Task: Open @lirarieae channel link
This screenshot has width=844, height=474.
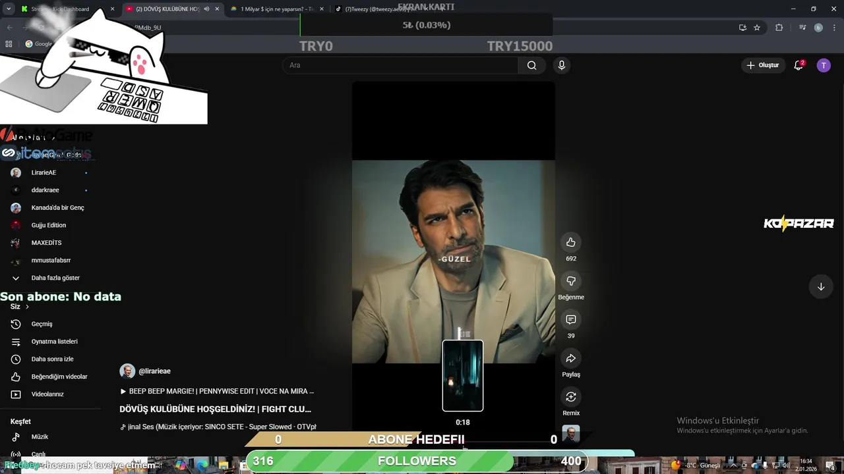Action: coord(154,371)
